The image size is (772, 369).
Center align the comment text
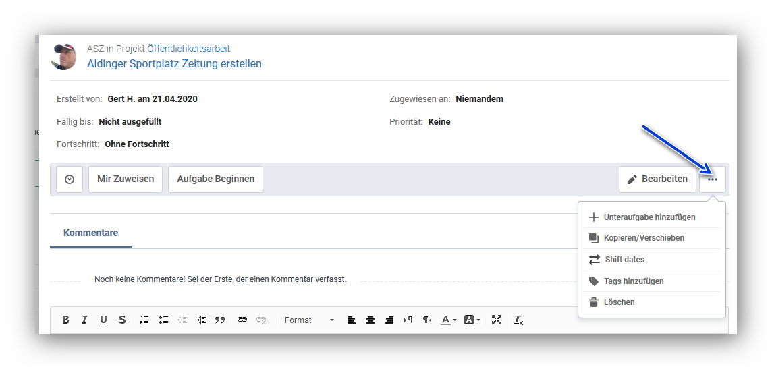coord(370,320)
